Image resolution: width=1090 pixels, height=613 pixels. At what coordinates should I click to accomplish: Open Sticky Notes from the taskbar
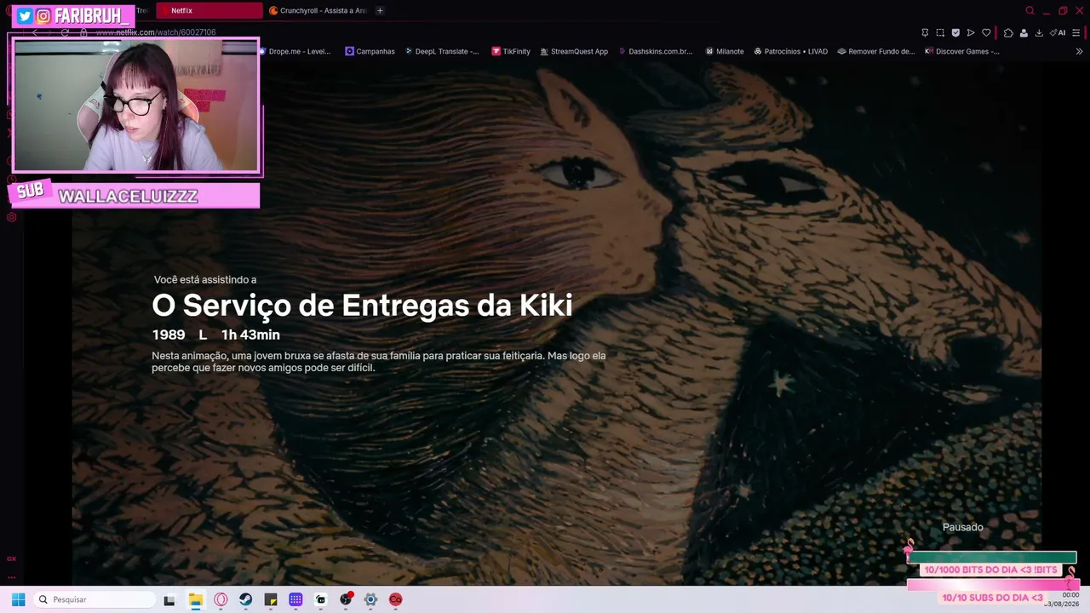271,600
